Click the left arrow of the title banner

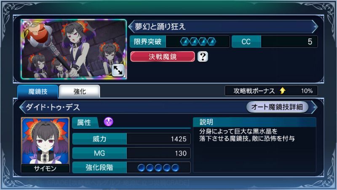point(131,26)
